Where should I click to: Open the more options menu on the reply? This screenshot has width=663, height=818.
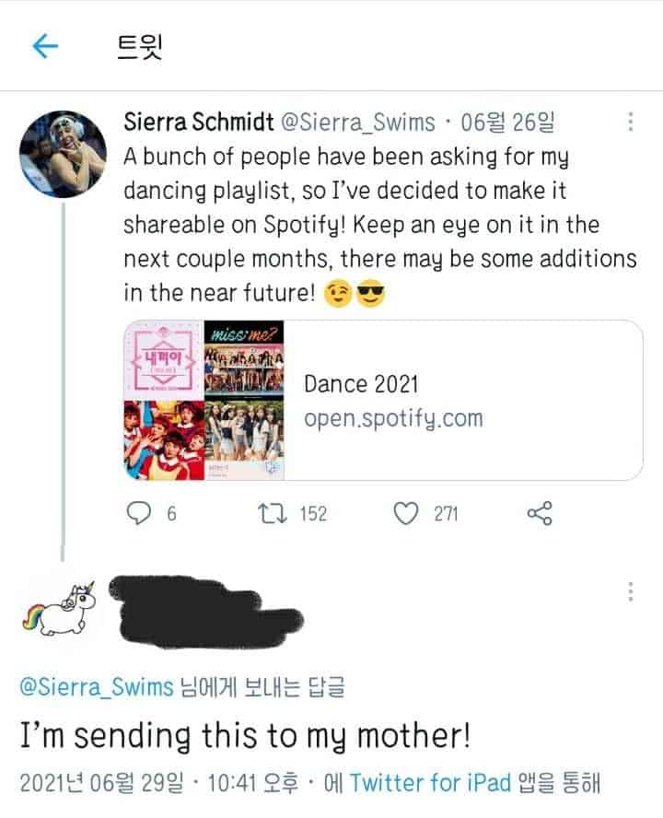pyautogui.click(x=631, y=591)
